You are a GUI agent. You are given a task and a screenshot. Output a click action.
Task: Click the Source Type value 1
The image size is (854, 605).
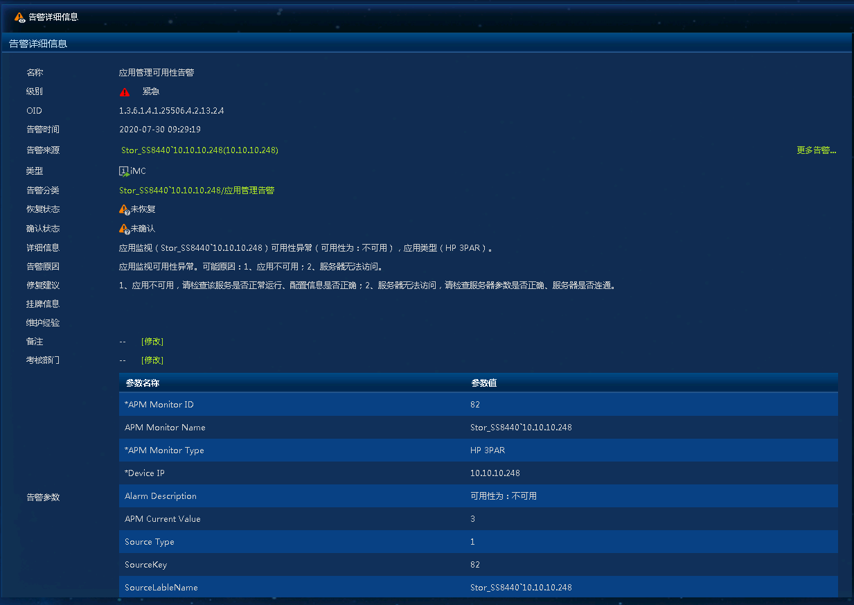472,542
